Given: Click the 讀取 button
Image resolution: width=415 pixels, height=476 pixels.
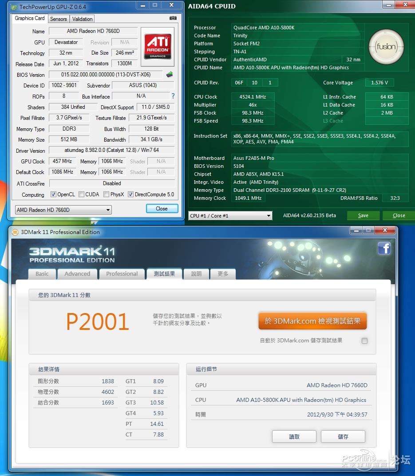Looking at the screenshot, I should coord(294,436).
